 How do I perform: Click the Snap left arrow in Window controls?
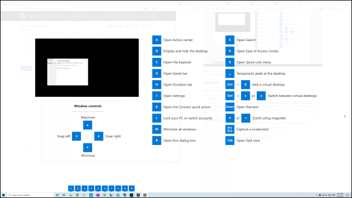point(76,136)
